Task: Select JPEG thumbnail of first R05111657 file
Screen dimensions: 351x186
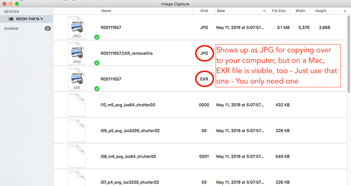Action: [x=77, y=27]
